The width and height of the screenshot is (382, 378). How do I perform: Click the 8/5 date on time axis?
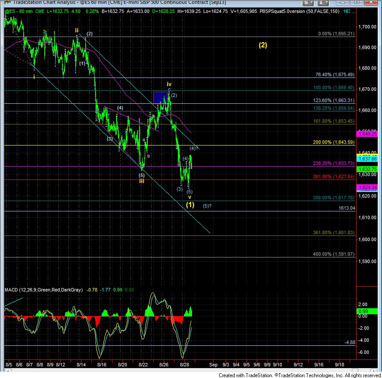(9, 365)
